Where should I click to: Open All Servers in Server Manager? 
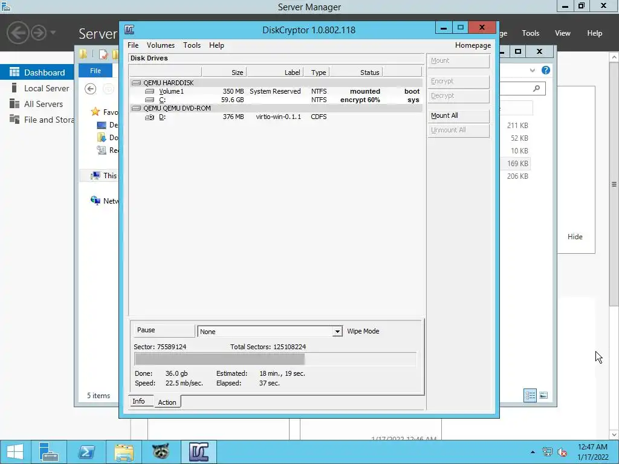click(x=37, y=104)
